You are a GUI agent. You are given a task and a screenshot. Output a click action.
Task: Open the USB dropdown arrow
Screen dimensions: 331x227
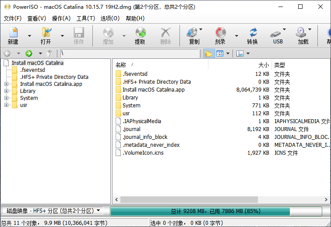coord(284,29)
